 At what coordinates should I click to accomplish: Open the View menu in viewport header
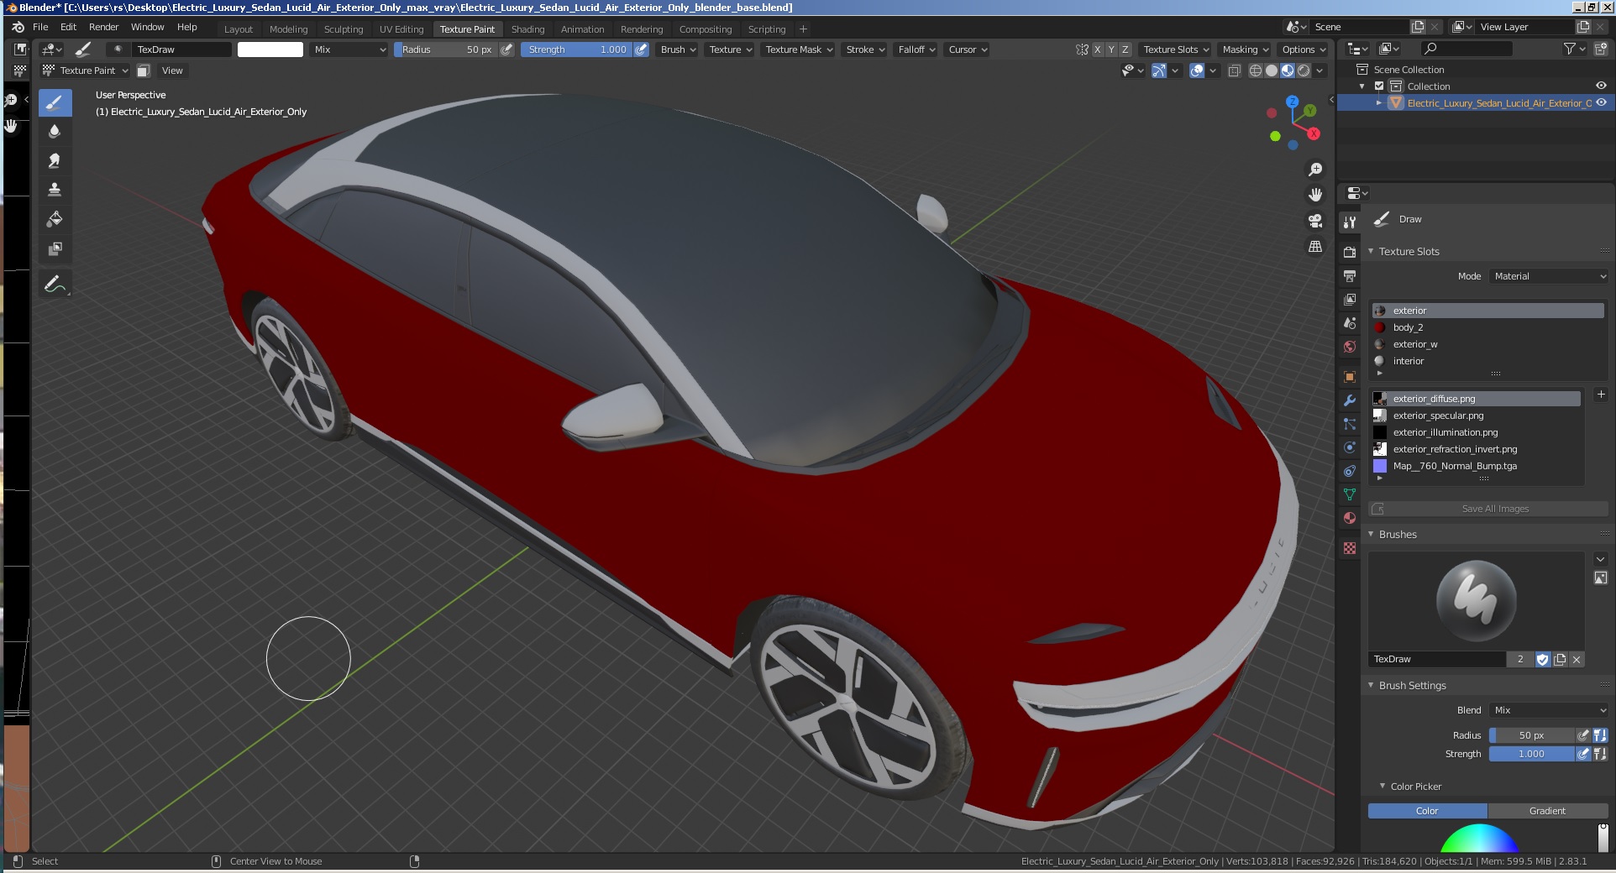[172, 71]
